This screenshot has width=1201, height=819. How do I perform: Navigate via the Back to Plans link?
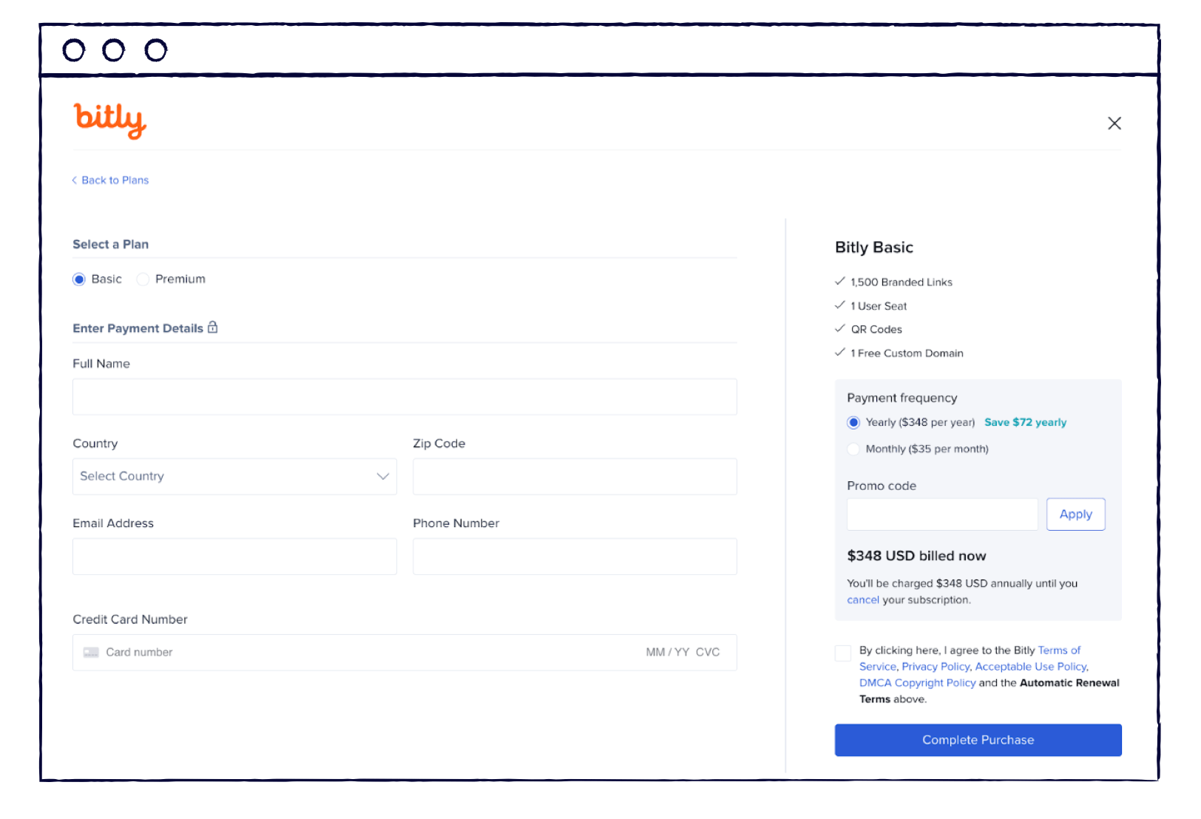point(115,180)
